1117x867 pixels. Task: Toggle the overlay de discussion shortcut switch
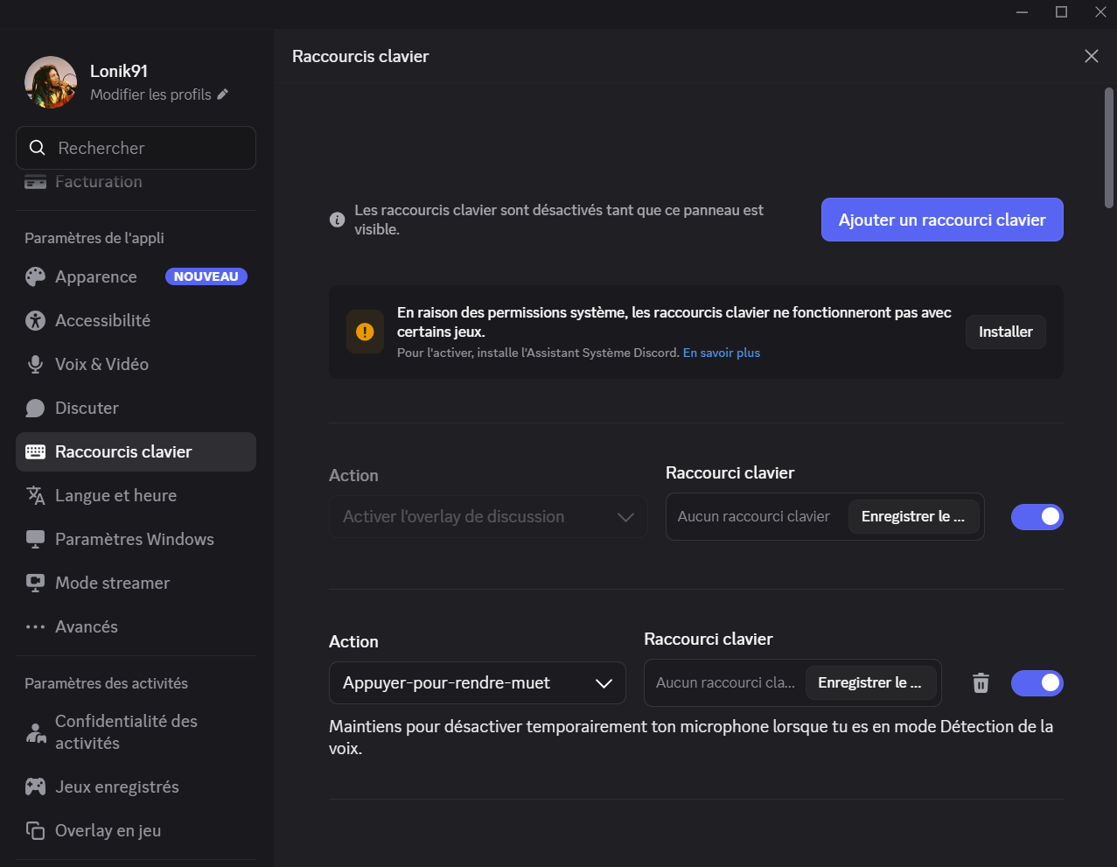pyautogui.click(x=1037, y=516)
